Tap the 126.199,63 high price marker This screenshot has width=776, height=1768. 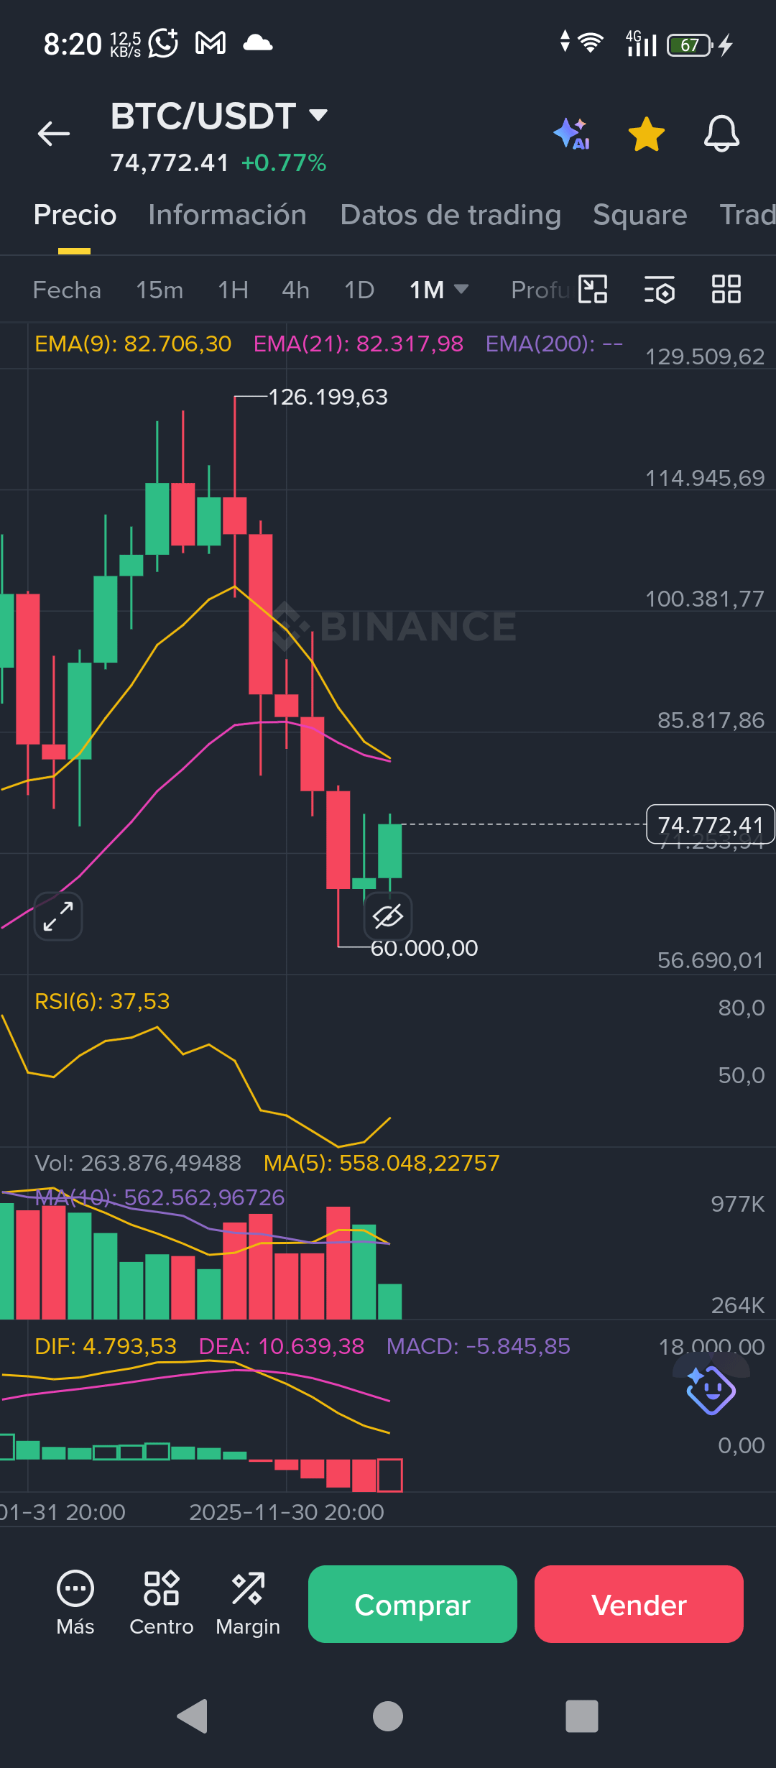coord(328,397)
